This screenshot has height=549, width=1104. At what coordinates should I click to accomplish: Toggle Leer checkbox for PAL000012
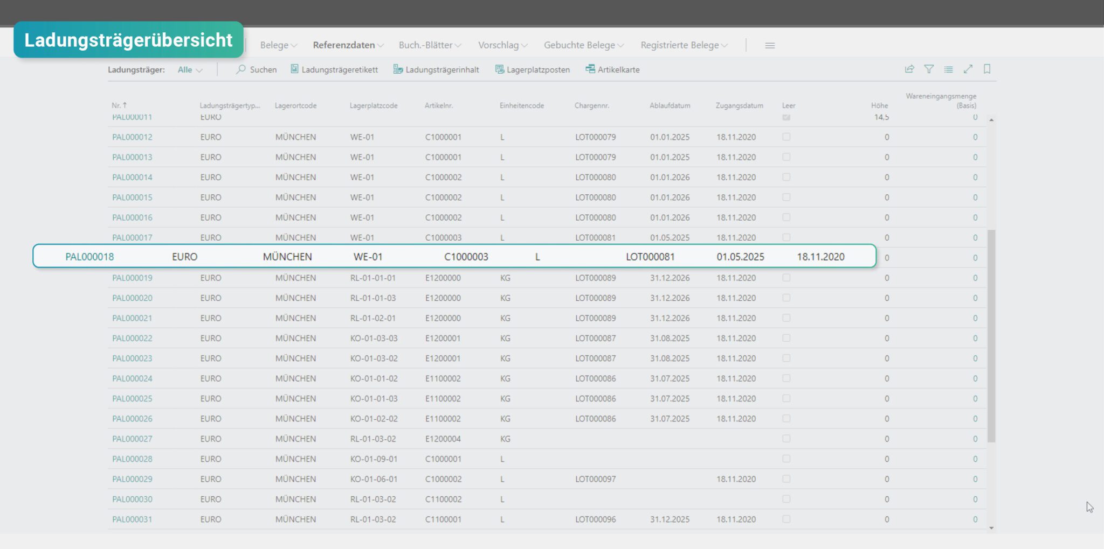pyautogui.click(x=786, y=137)
